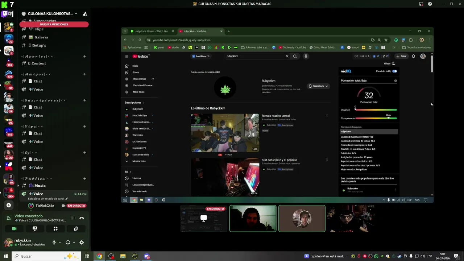
Task: Collapse the Amigos category
Action: (x=36, y=74)
